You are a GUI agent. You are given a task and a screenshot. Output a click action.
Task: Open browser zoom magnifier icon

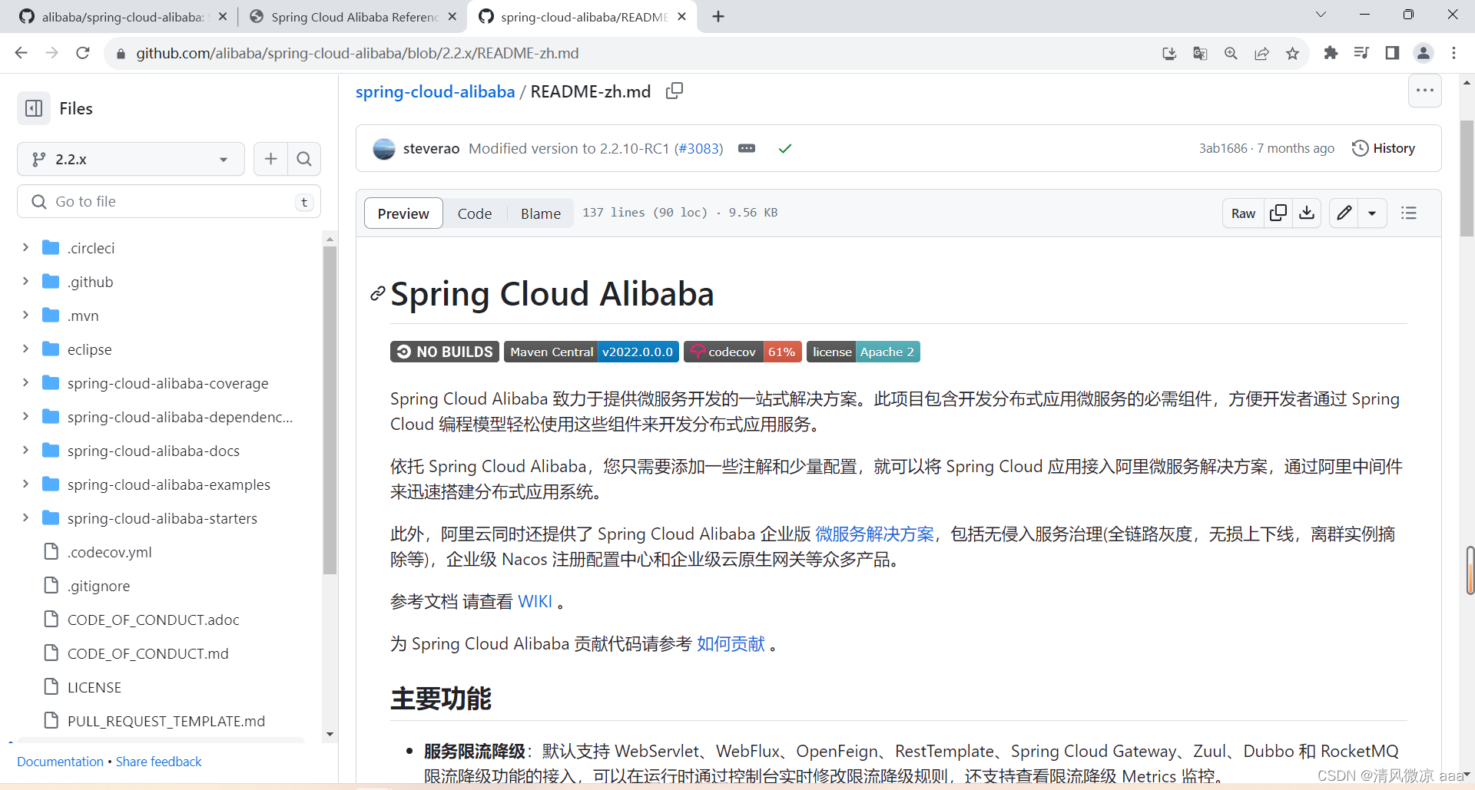(x=1231, y=53)
